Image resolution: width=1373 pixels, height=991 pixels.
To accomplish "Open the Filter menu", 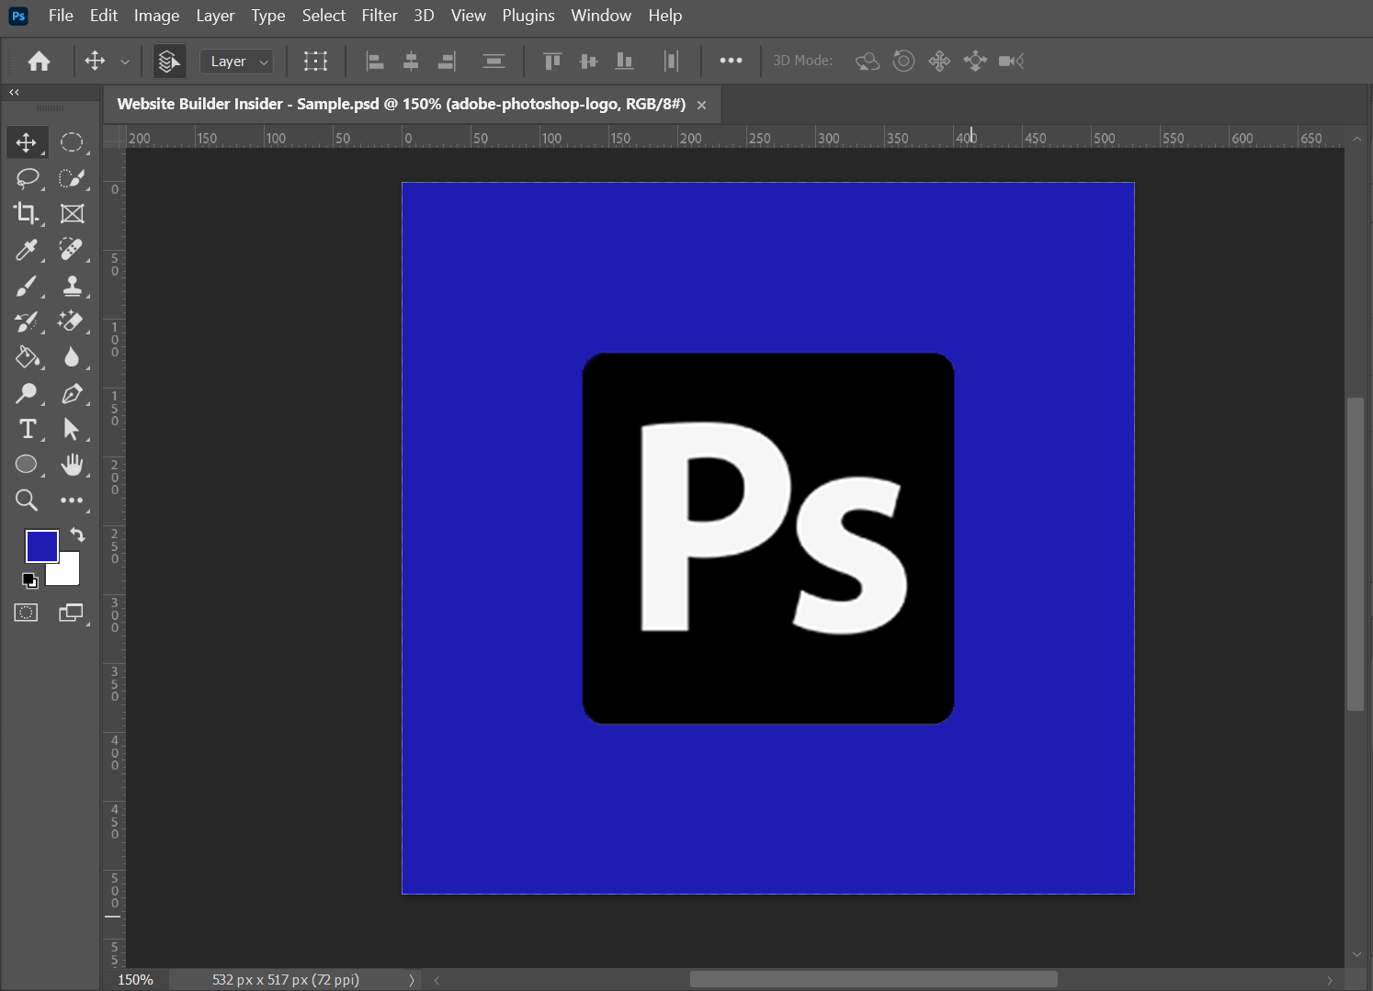I will pyautogui.click(x=379, y=16).
